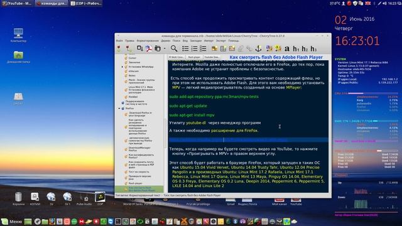The height and width of the screenshot is (226, 402).
Task: Apply numbered list formatting
Action: coord(194,48)
